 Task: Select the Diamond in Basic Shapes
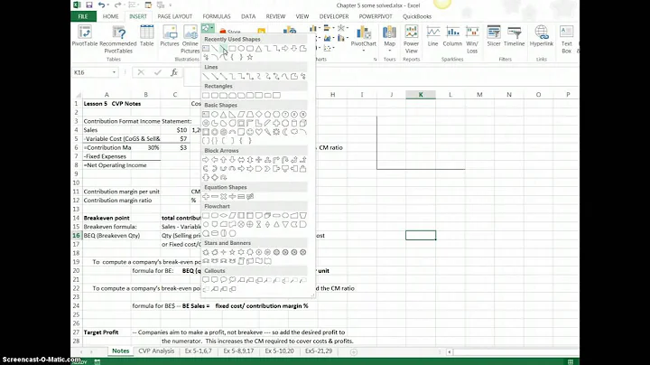coord(259,114)
